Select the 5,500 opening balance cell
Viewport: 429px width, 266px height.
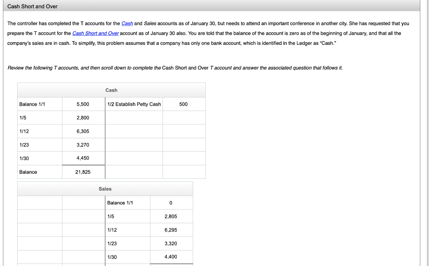pos(83,104)
